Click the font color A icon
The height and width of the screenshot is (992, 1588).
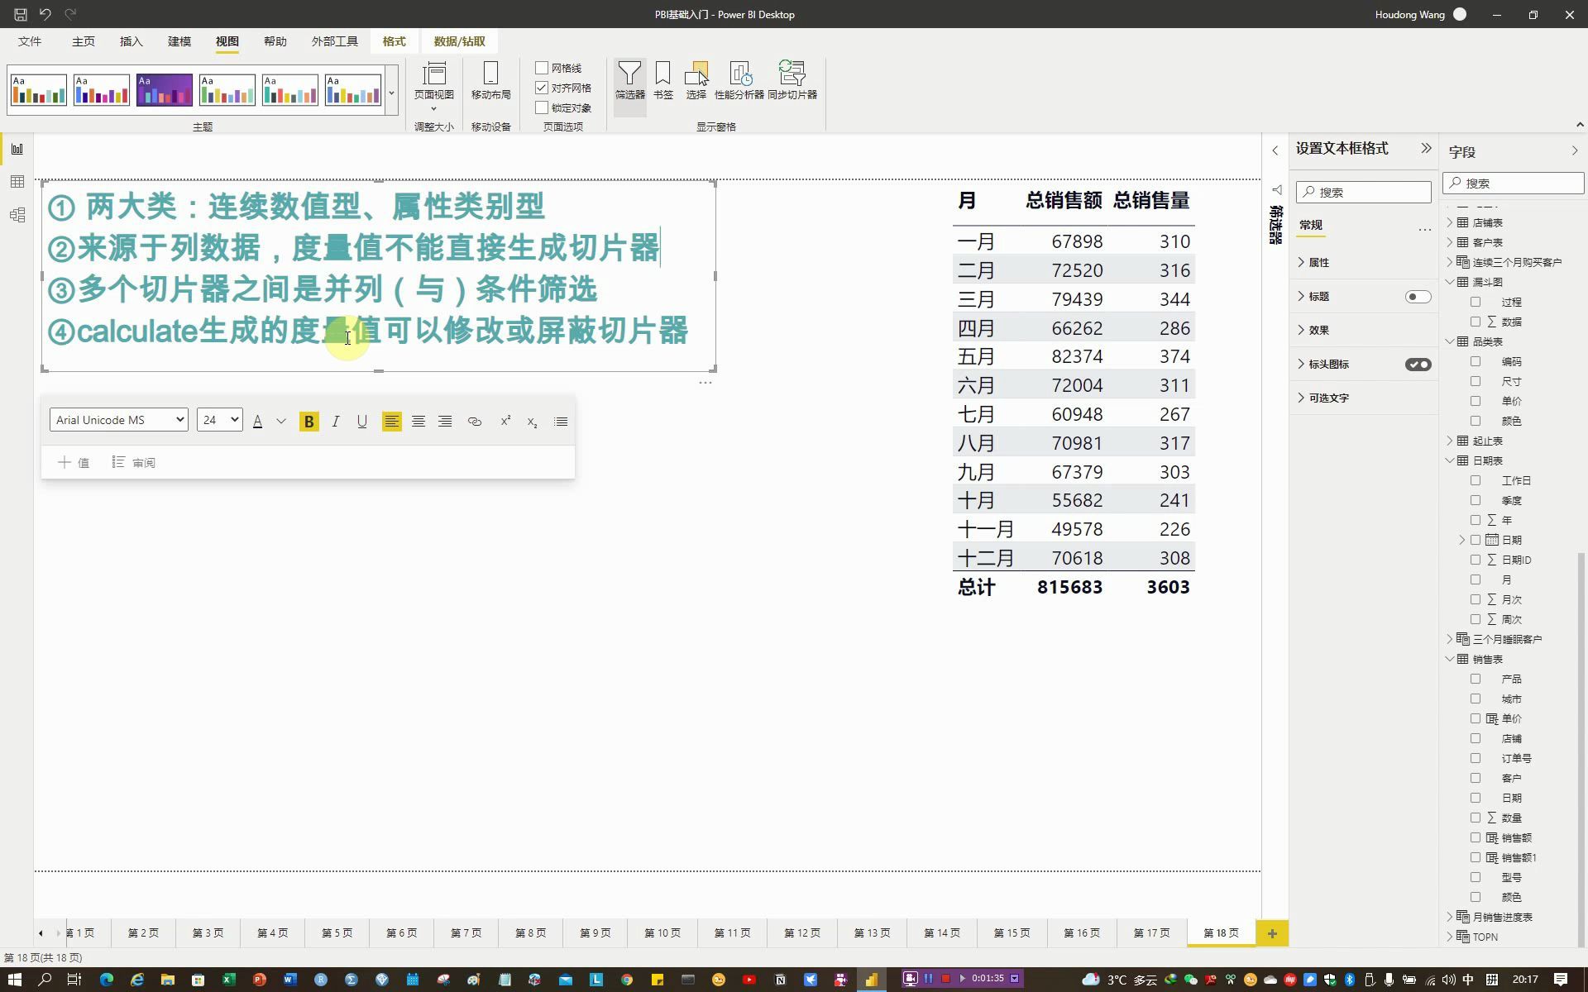[x=258, y=422]
